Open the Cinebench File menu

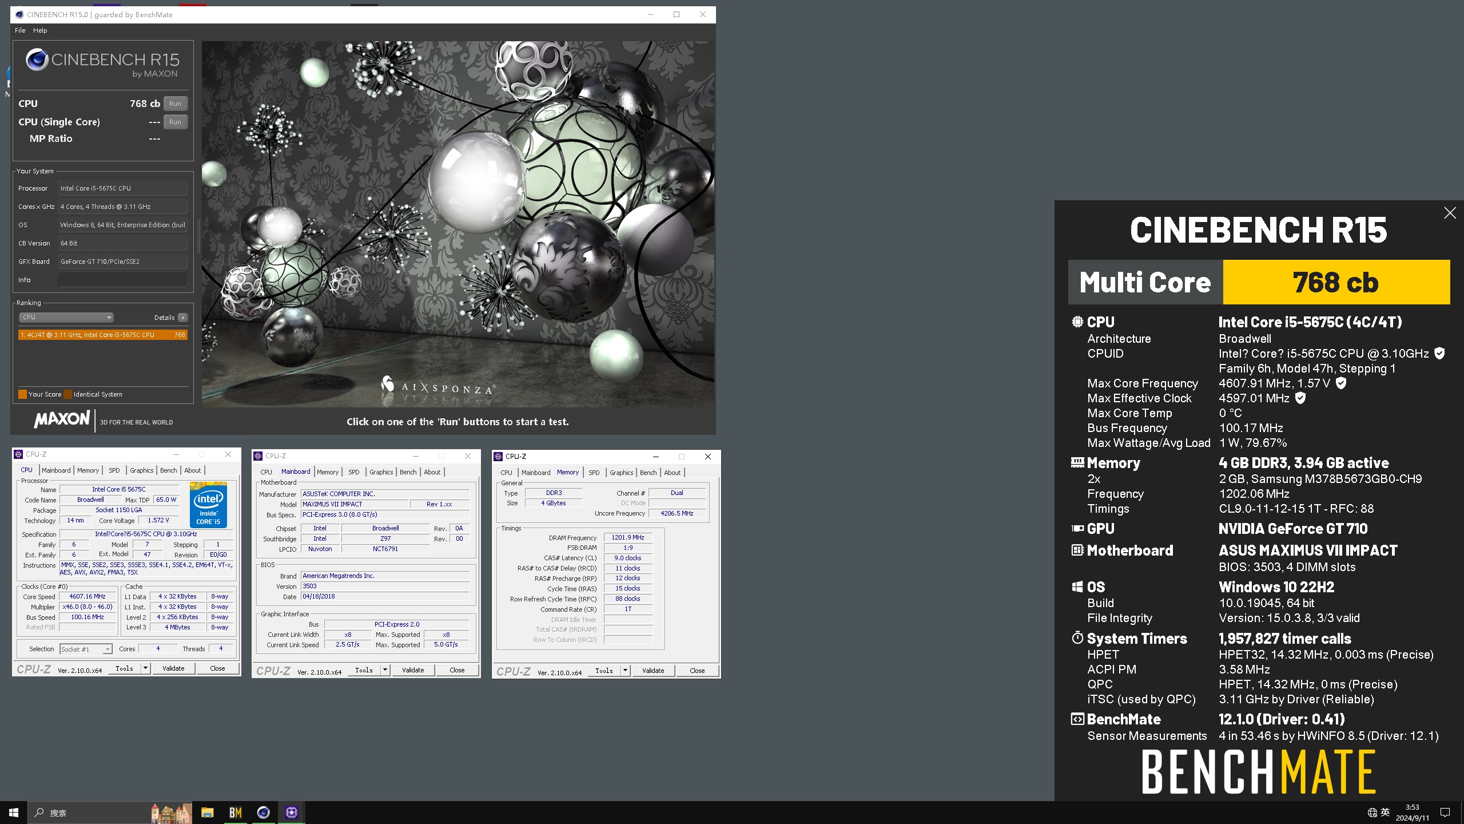[20, 30]
